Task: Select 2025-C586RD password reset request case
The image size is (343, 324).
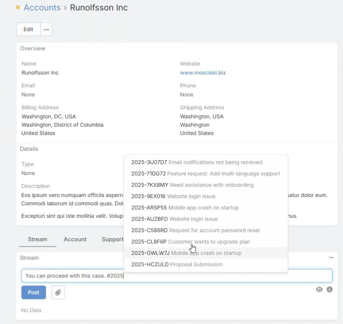Action: 196,230
